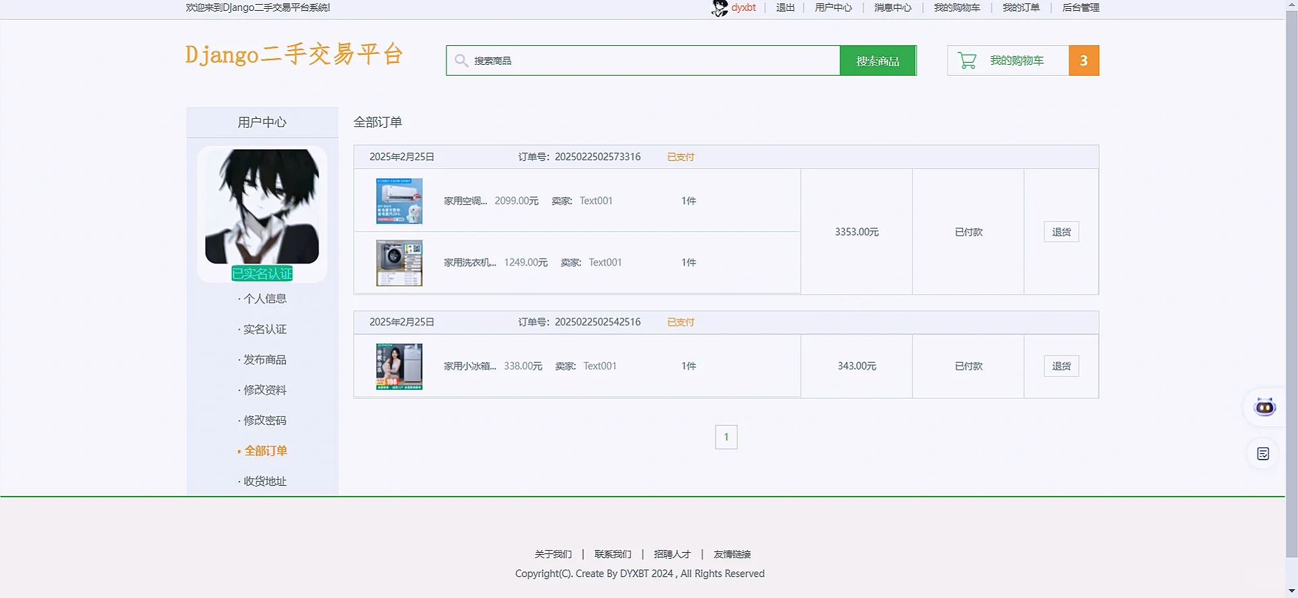Open 联系我们 footer link
This screenshot has width=1298, height=598.
613,554
